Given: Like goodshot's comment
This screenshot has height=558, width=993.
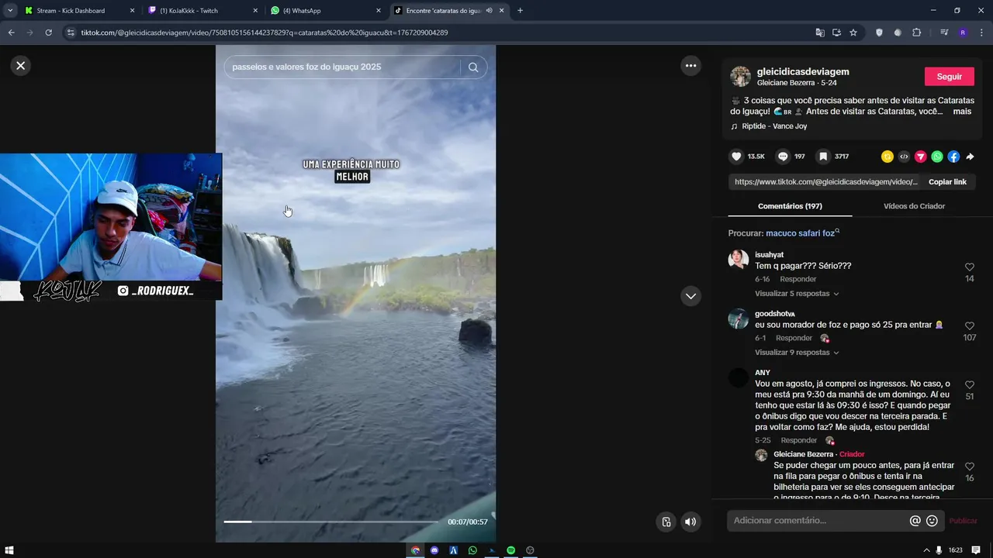Looking at the screenshot, I should [x=970, y=325].
